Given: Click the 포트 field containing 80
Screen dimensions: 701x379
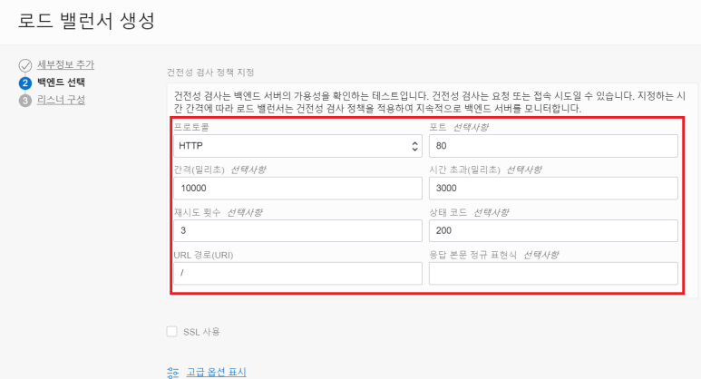Looking at the screenshot, I should (553, 146).
